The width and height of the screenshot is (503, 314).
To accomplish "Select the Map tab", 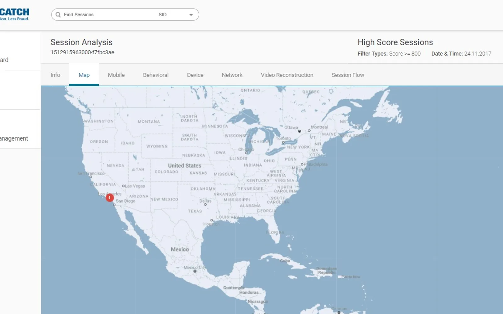I will pyautogui.click(x=84, y=75).
